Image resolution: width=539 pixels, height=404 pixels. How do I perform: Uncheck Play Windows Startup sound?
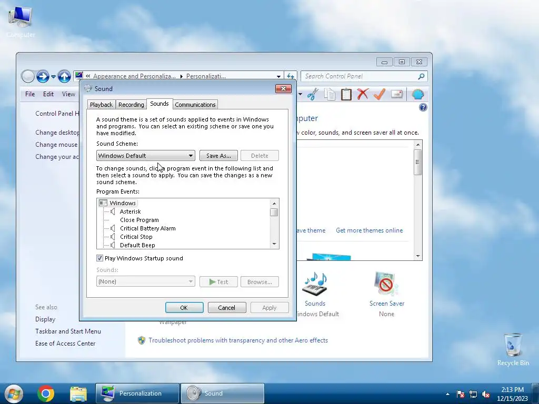tap(99, 258)
